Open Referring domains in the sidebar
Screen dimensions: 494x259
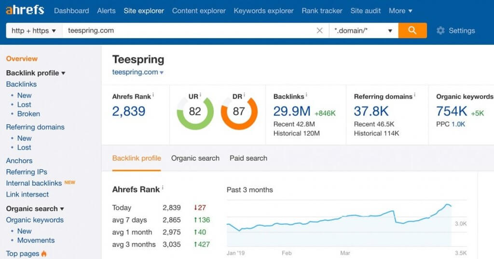coord(35,127)
